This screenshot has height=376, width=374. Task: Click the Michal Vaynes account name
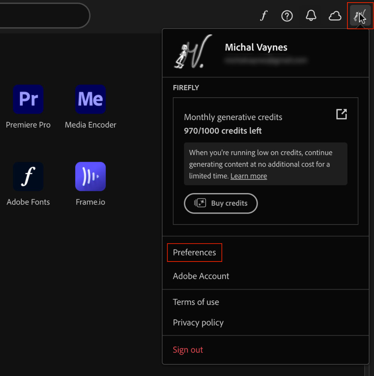click(x=256, y=47)
